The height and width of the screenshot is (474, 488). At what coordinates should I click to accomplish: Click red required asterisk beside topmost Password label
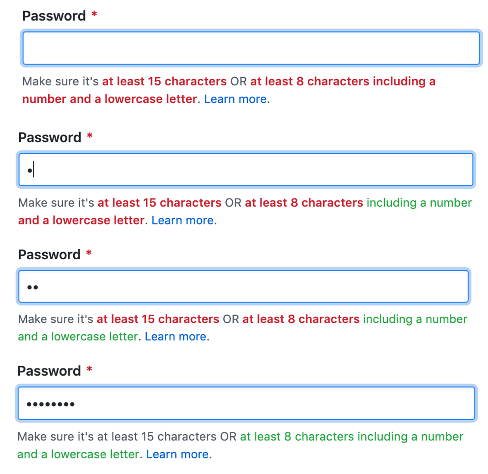click(94, 15)
